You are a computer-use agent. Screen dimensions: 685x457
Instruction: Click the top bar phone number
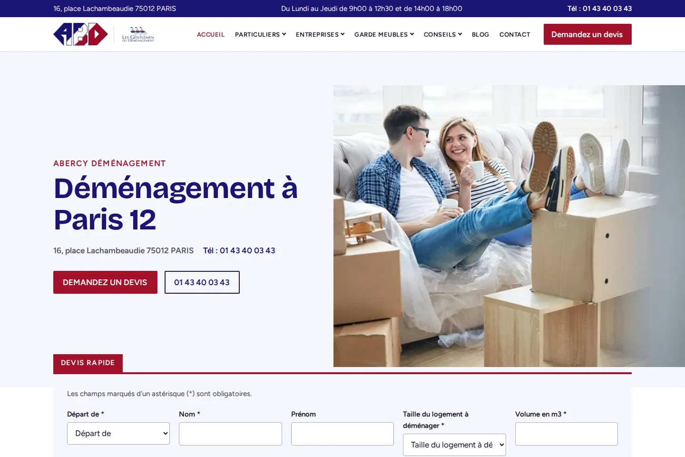599,9
